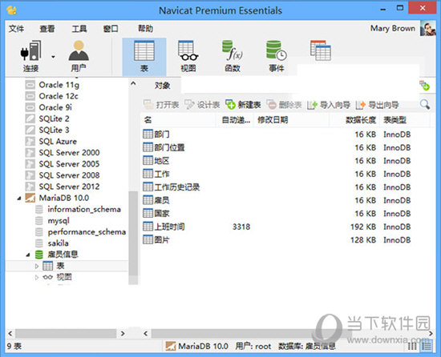This screenshot has height=357, width=441.
Task: Select the 上班时间 table
Action: [164, 227]
